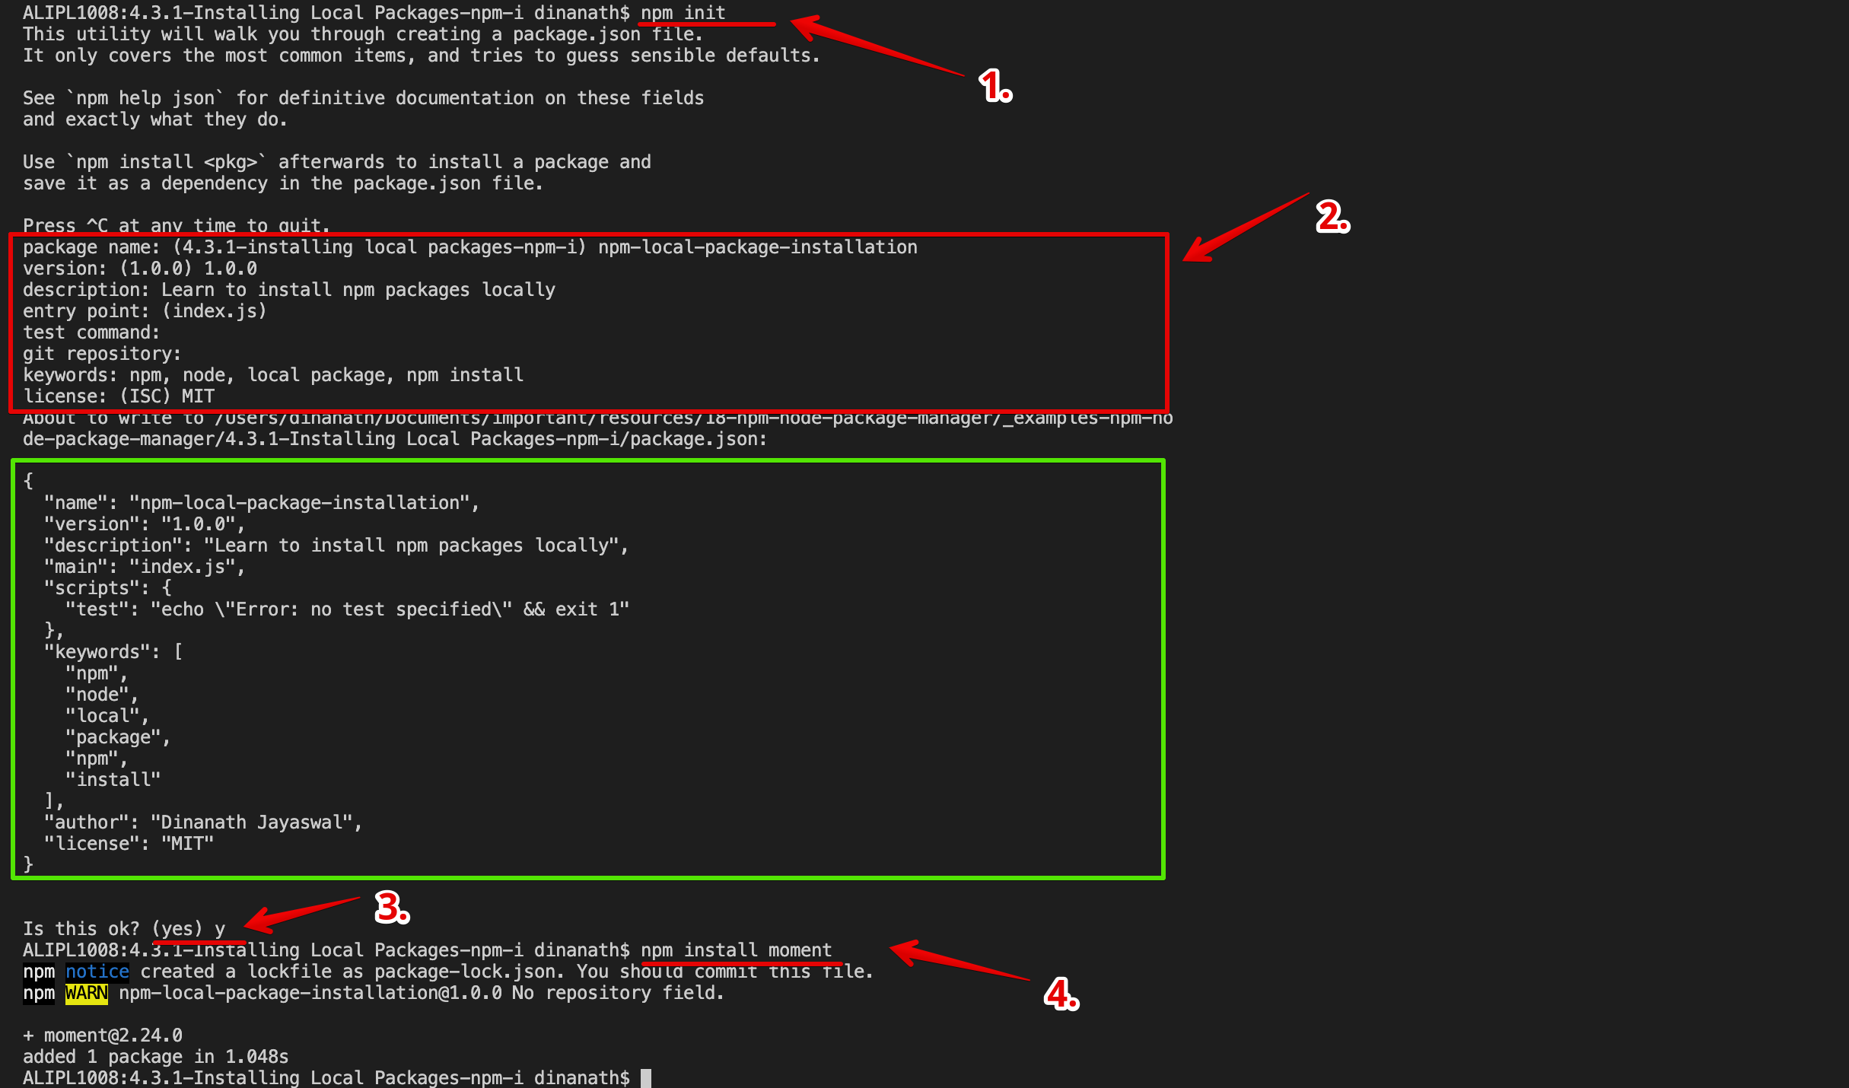Click the terminal cursor block at the prompt
Viewport: 1849px width, 1088px height.
point(645,1078)
